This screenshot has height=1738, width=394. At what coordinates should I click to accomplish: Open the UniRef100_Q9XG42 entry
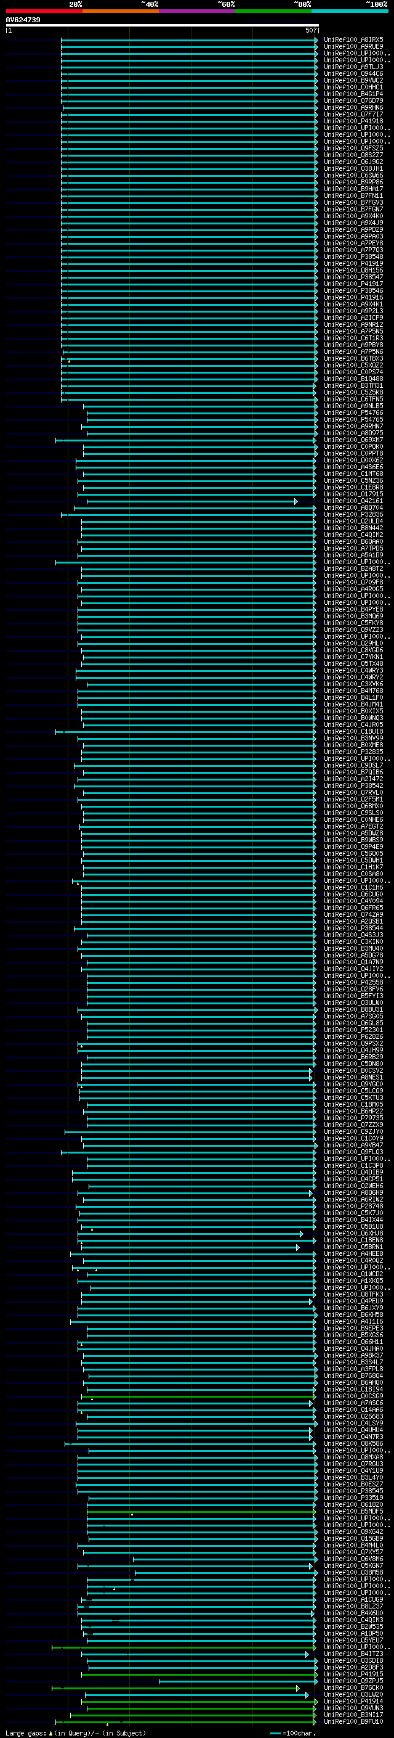pyautogui.click(x=353, y=1531)
